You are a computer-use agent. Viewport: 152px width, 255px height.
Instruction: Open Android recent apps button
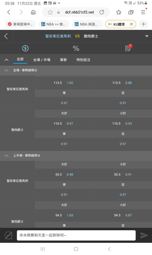[43, 249]
